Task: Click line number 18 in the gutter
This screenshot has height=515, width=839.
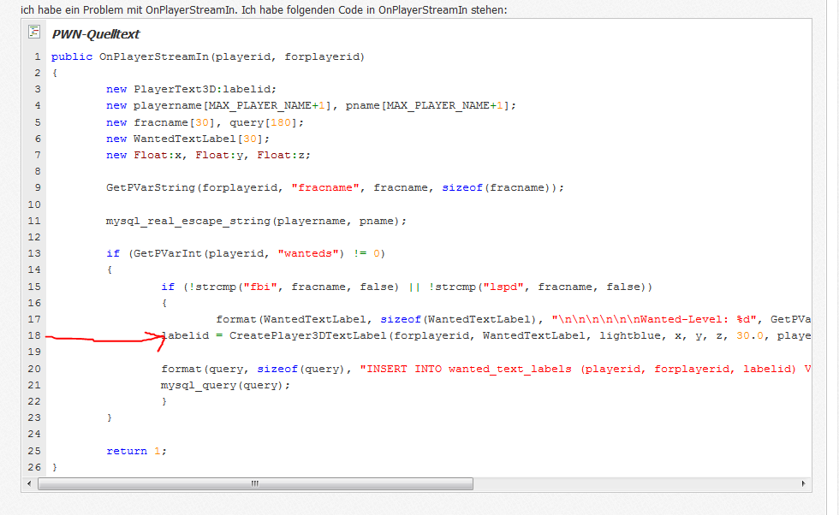Action: click(x=34, y=335)
